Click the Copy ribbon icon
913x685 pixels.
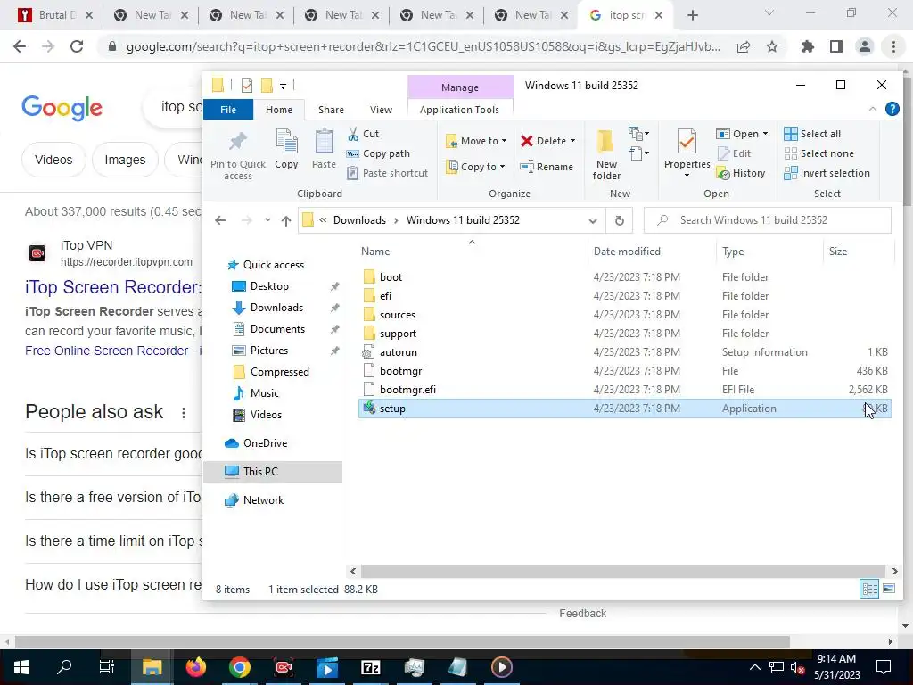286,150
